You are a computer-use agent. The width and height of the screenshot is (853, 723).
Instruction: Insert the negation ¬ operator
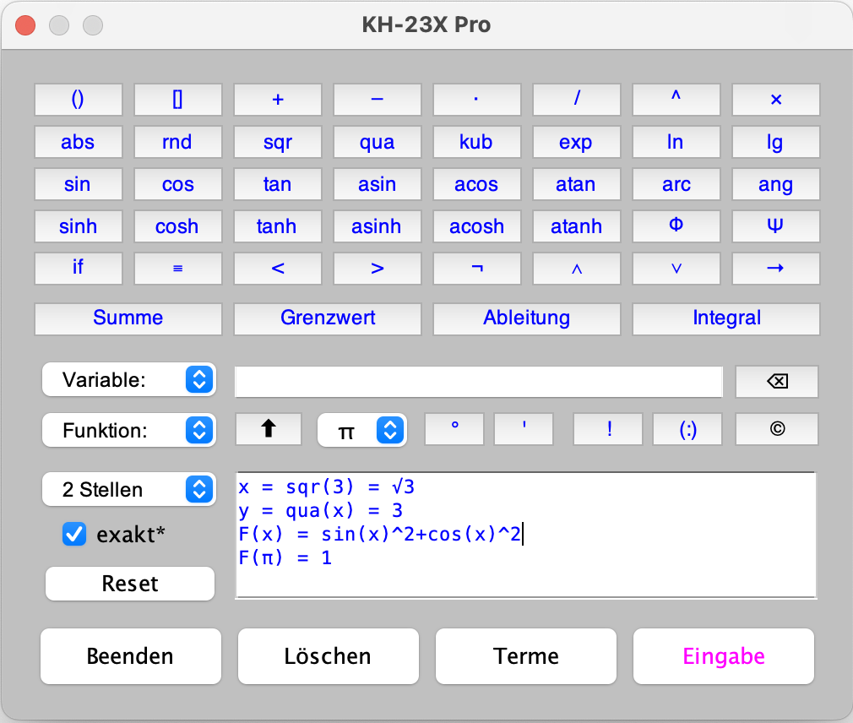(x=476, y=269)
